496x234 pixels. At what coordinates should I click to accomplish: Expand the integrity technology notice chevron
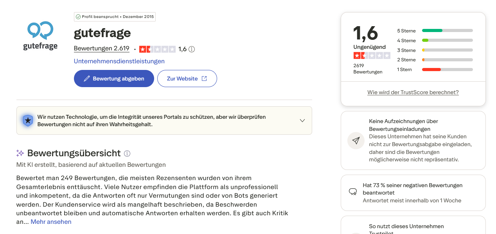(x=302, y=120)
